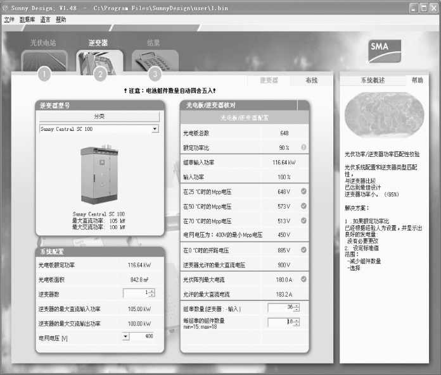Viewport: 441px width, 375px height.
Task: Click 逆变器的最大交流输出功率 value 100.00 kW
Action: [139, 324]
